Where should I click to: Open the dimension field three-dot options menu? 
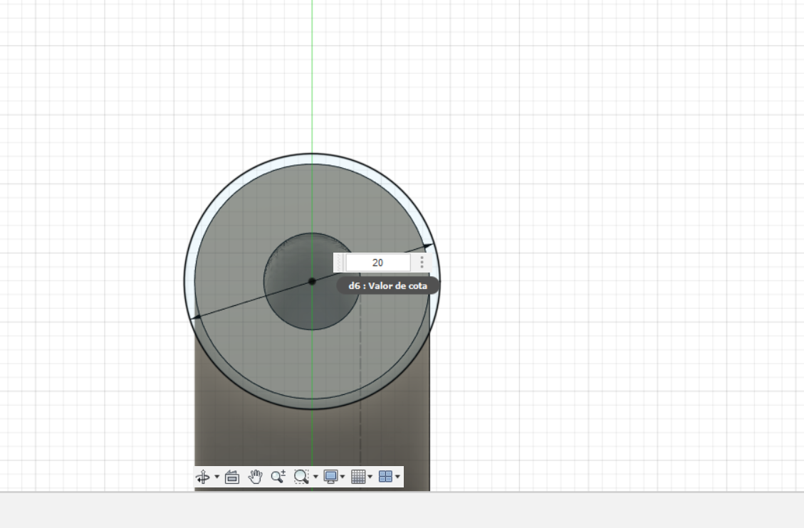(422, 263)
